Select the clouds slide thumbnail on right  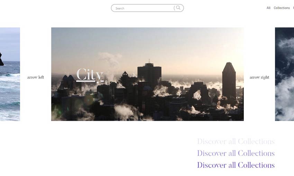[284, 74]
